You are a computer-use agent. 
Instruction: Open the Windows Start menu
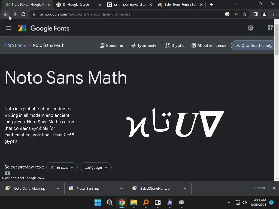pos(98,202)
